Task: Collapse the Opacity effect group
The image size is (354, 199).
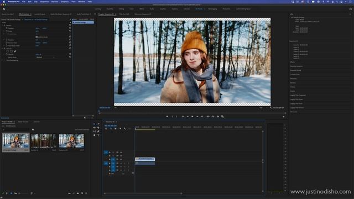Action: coord(2,49)
